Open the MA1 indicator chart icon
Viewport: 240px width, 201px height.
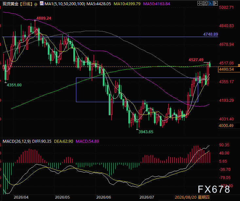pyautogui.click(x=42, y=3)
